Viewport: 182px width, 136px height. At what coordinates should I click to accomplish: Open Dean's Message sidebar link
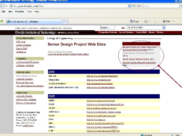tap(24, 45)
